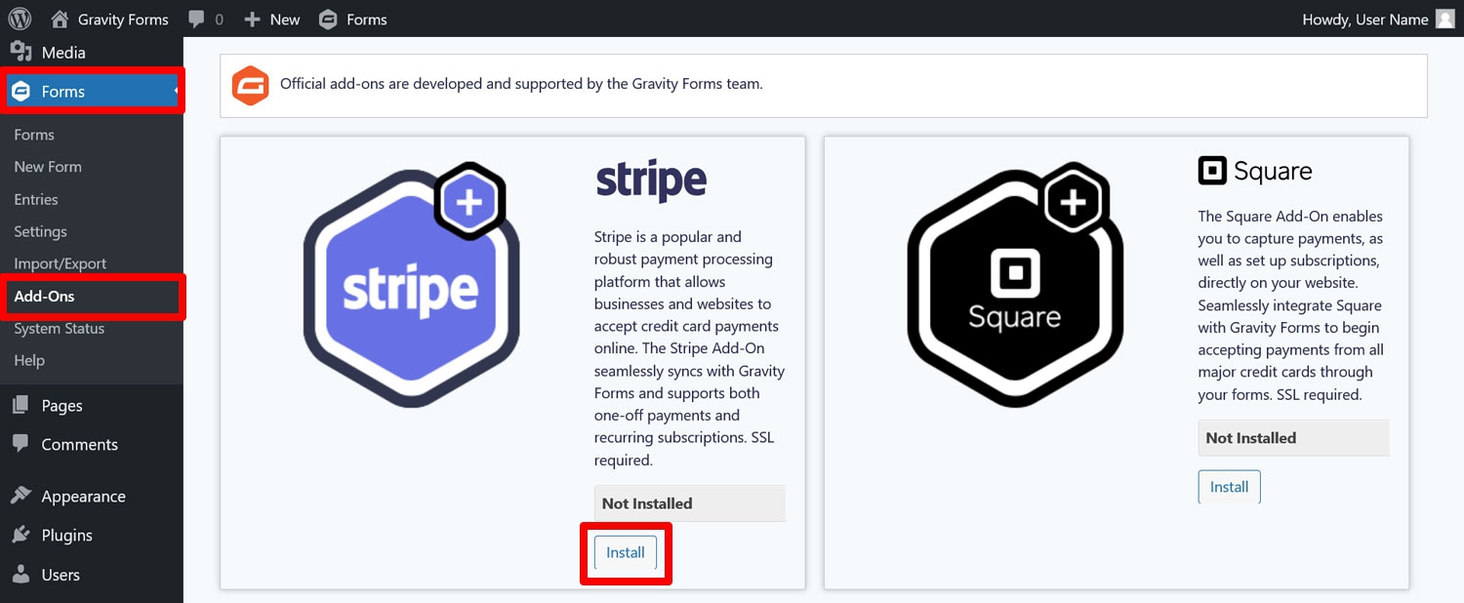This screenshot has height=603, width=1464.
Task: Install the Square add-on
Action: click(1230, 487)
